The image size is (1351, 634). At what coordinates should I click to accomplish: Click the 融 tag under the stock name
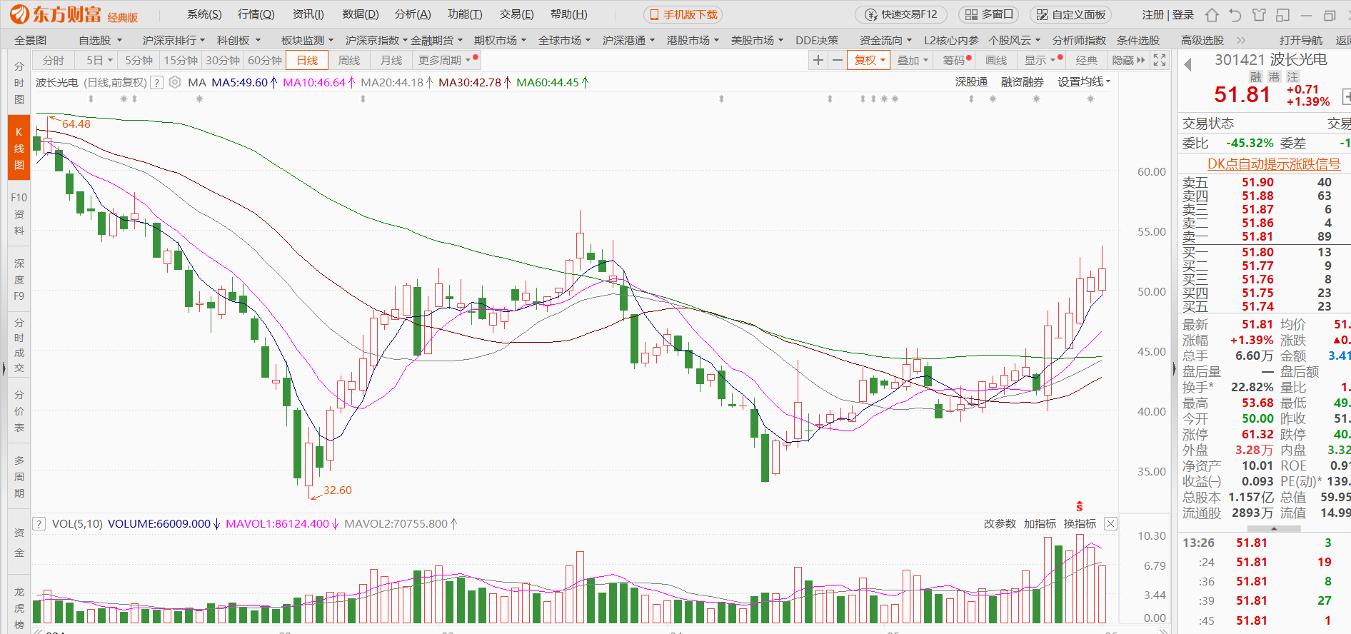point(1255,77)
